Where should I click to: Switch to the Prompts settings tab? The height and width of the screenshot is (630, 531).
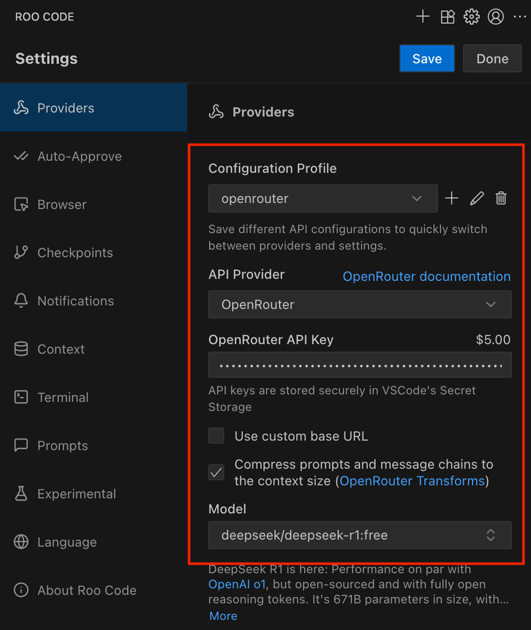tap(94, 446)
